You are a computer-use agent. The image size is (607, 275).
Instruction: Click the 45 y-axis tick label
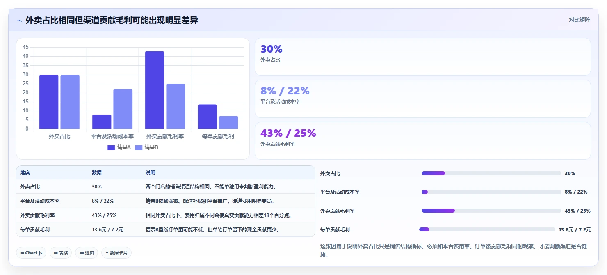[x=26, y=47]
